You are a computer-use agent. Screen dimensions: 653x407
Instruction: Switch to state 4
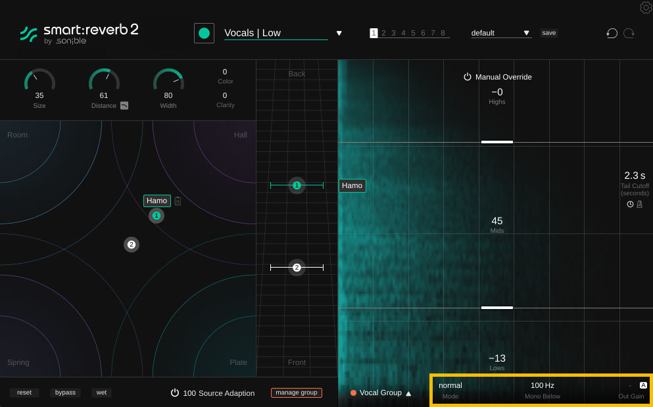[x=403, y=33]
